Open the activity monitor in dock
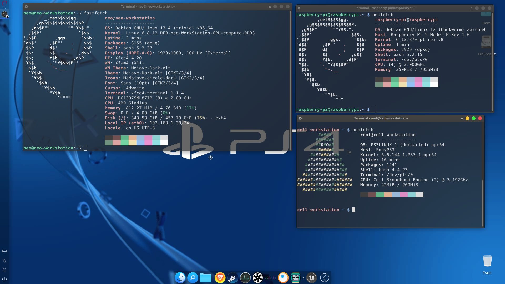 click(245, 278)
